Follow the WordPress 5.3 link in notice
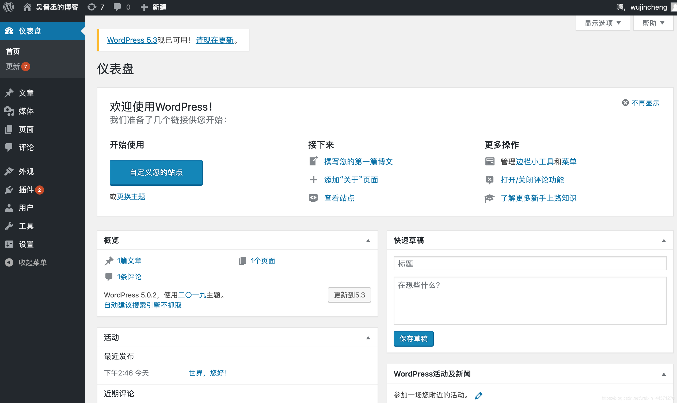This screenshot has width=677, height=403. (132, 40)
